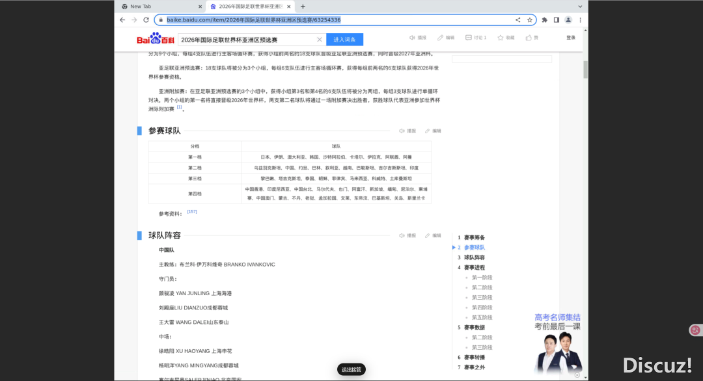Screen dimensions: 703x381
Task: Clear the search box with the X icon
Action: (x=319, y=40)
